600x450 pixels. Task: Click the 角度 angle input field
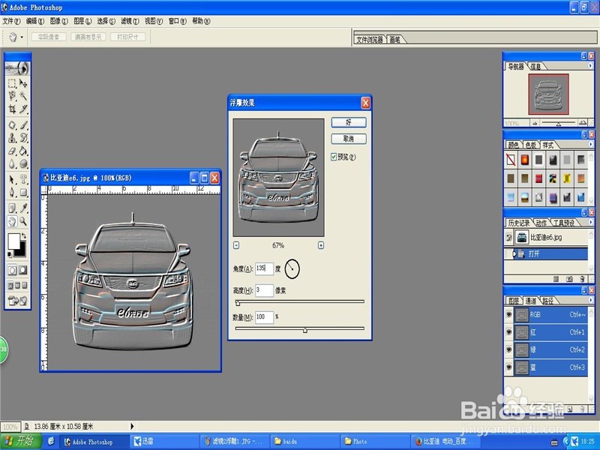tap(264, 268)
